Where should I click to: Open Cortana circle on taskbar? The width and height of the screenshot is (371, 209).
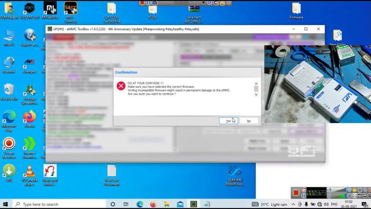(x=113, y=204)
